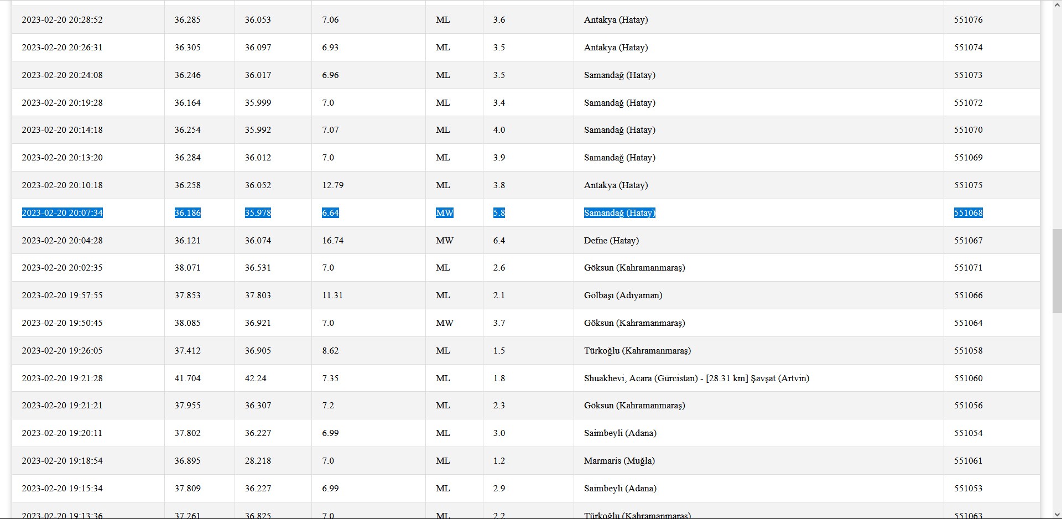Click depth value 11.31
The width and height of the screenshot is (1062, 519).
tap(332, 295)
